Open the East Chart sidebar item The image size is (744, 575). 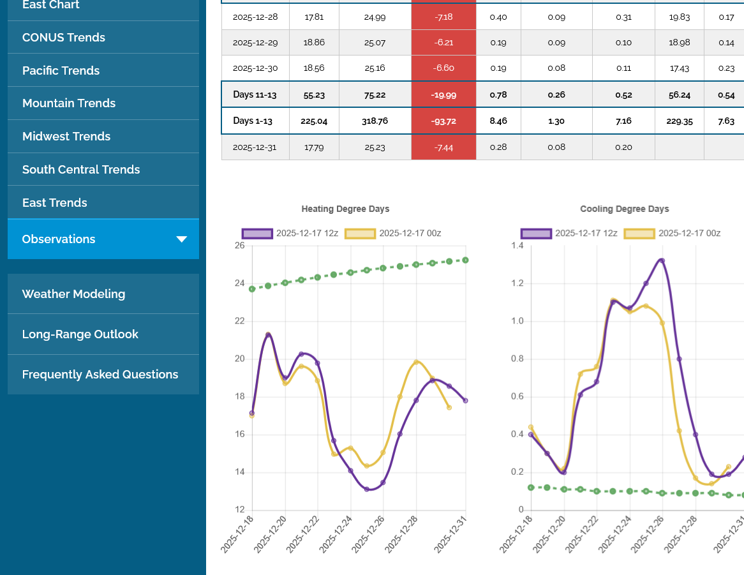[x=51, y=5]
